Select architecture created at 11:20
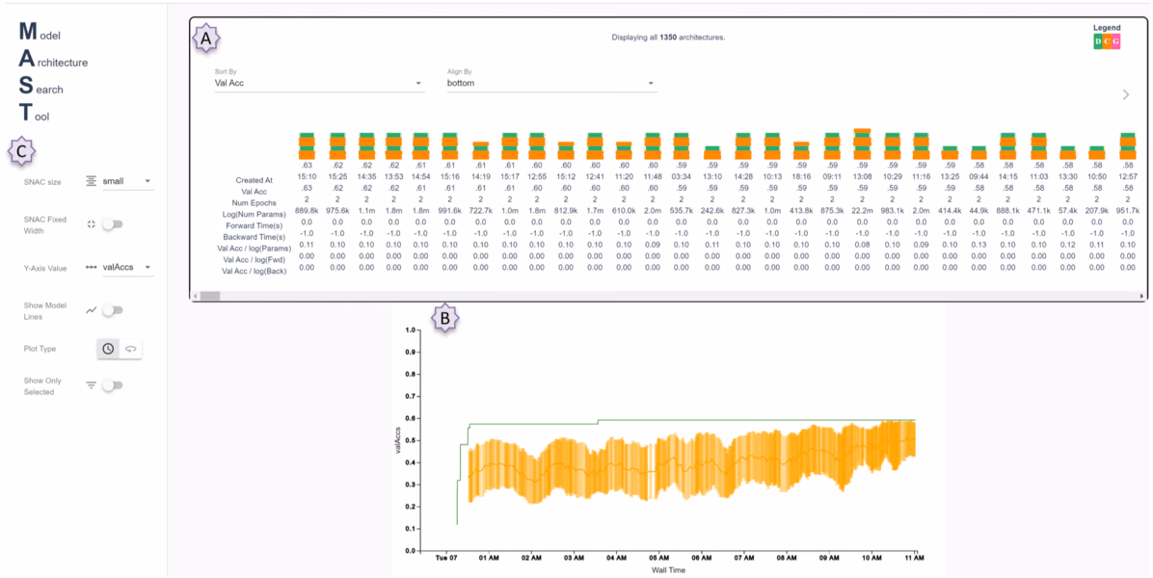 coord(623,150)
